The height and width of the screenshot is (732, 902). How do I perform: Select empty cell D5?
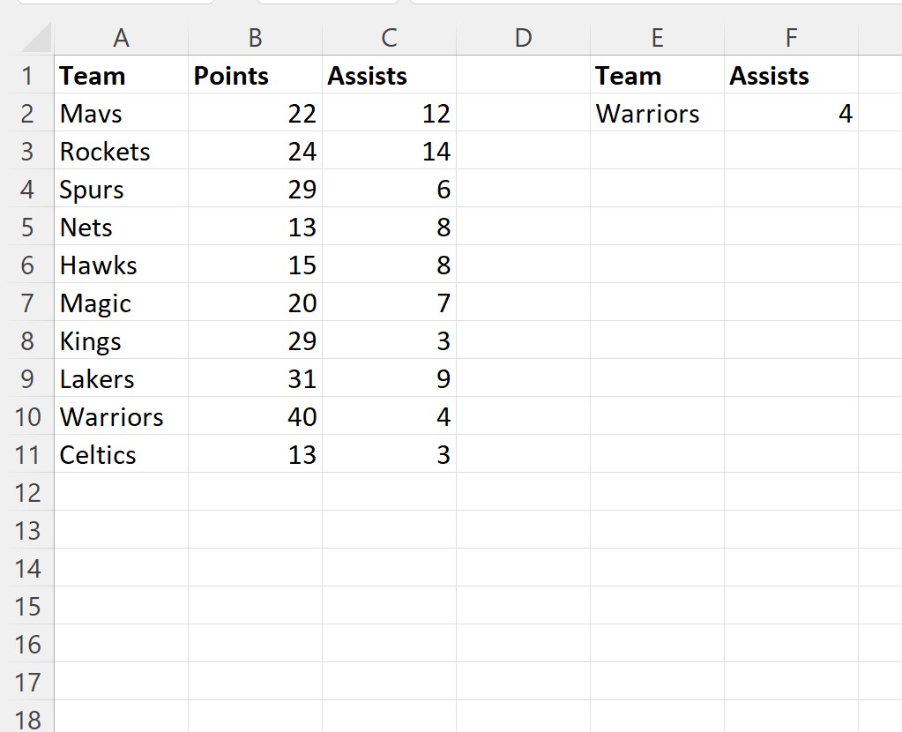point(523,228)
